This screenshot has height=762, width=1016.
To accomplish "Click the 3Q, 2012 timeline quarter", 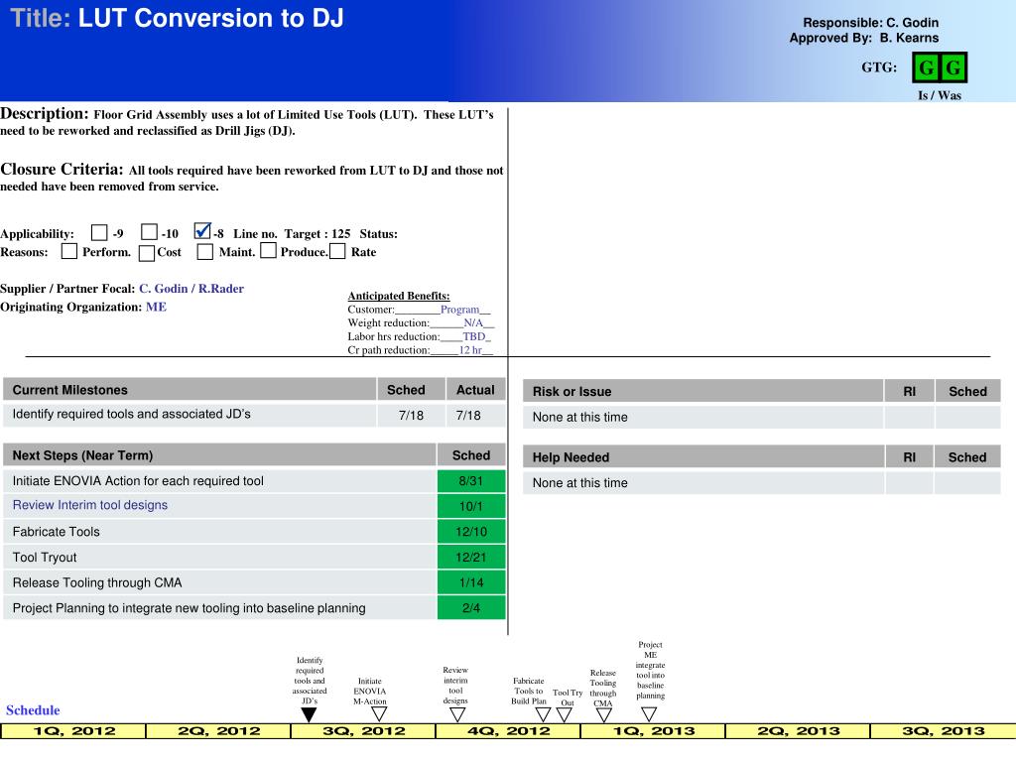I will click(x=363, y=731).
